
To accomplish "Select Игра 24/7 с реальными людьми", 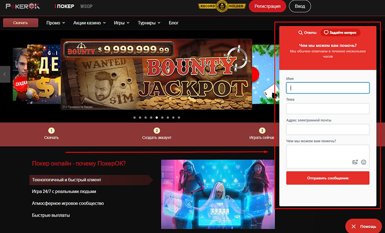I will point(64,191).
